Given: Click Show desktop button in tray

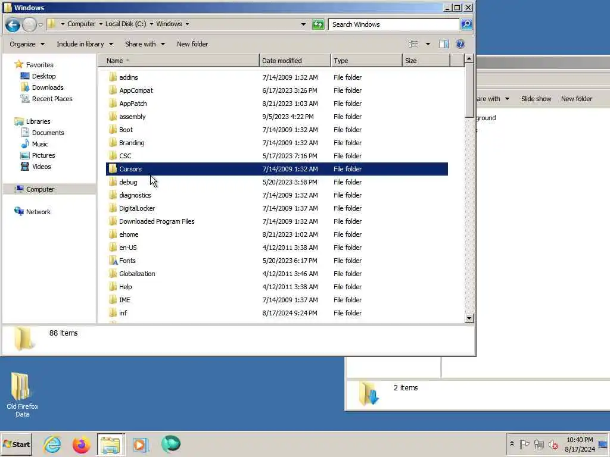Looking at the screenshot, I should pos(603,444).
